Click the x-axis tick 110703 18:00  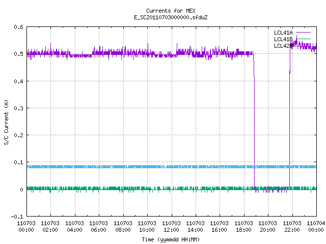(x=243, y=227)
